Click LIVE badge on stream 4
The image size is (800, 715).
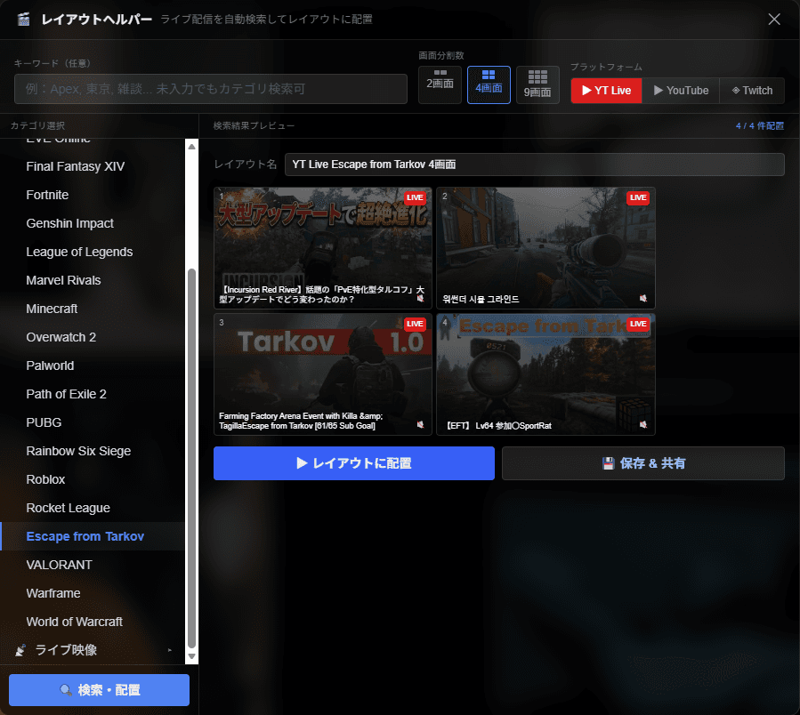click(x=638, y=324)
